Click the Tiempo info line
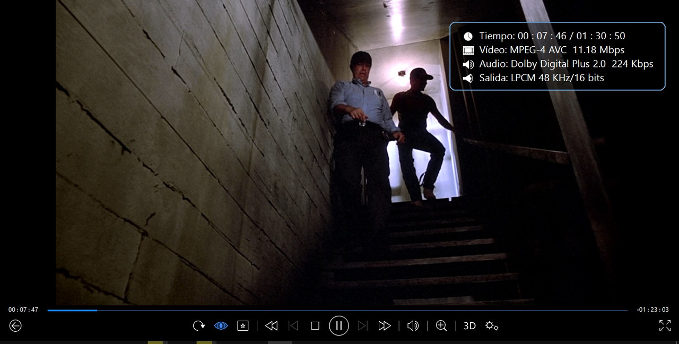Image resolution: width=679 pixels, height=344 pixels. coord(544,36)
